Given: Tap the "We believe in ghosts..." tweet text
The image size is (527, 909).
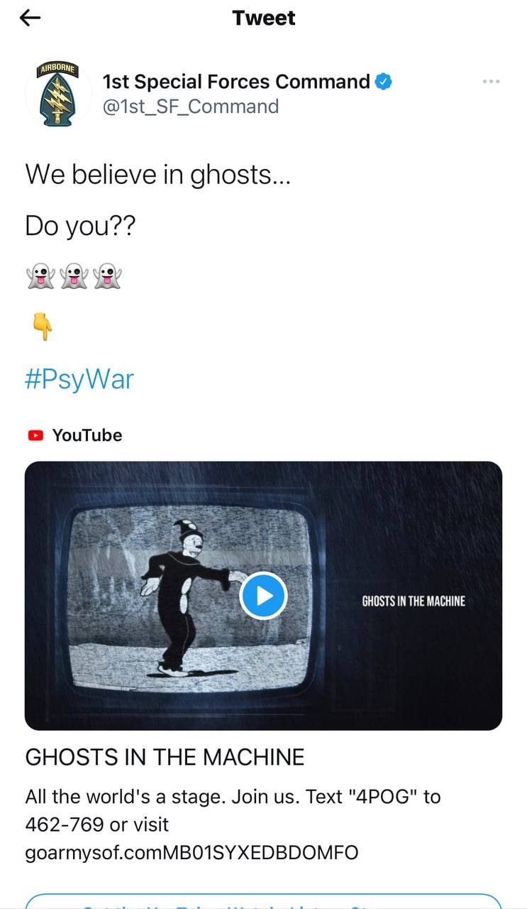Looking at the screenshot, I should click(158, 174).
